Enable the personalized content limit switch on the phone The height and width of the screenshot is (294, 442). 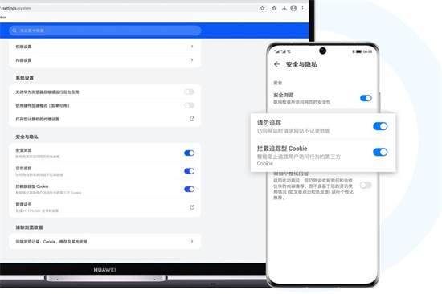366,186
